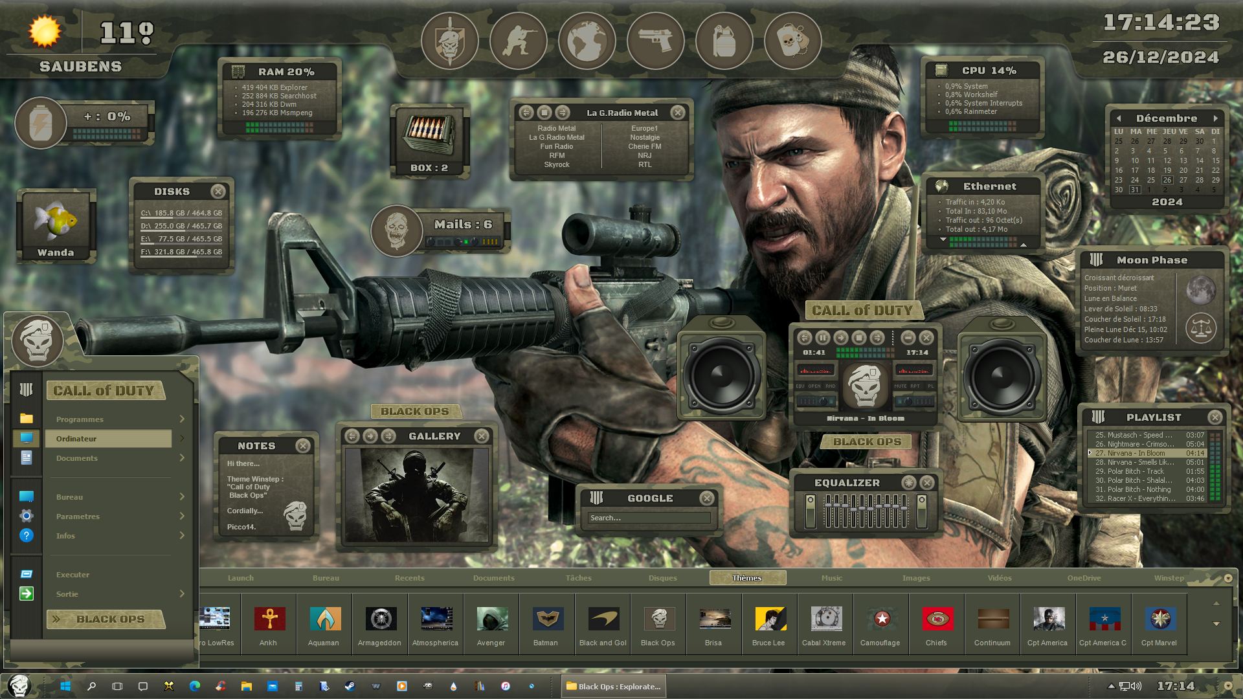Tune to Skyrock radio station
Screen dimensions: 1243x699
(x=557, y=165)
